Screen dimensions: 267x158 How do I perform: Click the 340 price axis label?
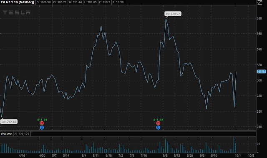(x=259, y=49)
